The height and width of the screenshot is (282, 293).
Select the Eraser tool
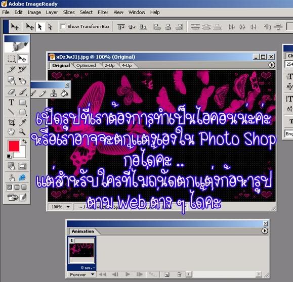click(x=11, y=92)
